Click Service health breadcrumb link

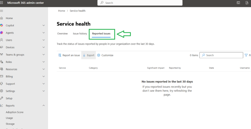[78, 11]
